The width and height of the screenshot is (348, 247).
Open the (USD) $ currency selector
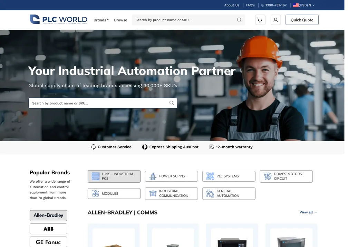[x=304, y=5]
